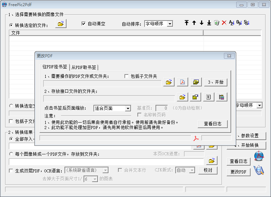Select the 往PDF挂书签 tab

click(55, 67)
